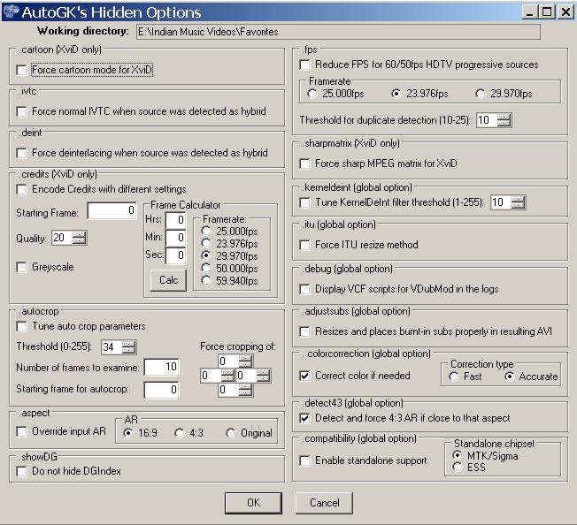This screenshot has width=577, height=525.
Task: Enable Force cartoon mode for XviD
Action: [22, 70]
